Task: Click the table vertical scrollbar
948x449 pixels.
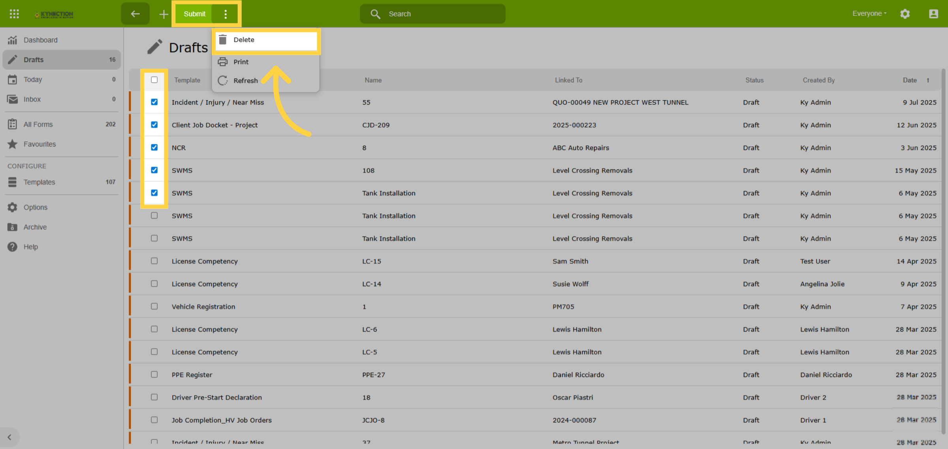Action: pos(944,251)
